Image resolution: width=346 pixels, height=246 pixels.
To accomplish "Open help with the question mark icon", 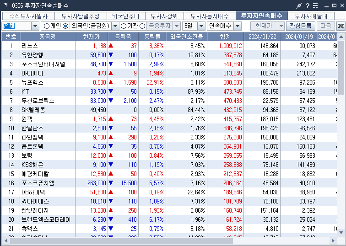I will (x=308, y=5).
